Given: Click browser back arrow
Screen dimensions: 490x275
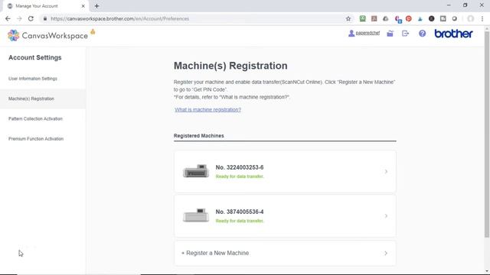Looking at the screenshot, I should click(8, 18).
